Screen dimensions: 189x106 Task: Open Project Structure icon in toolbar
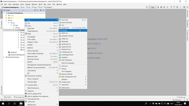tap(184, 7)
